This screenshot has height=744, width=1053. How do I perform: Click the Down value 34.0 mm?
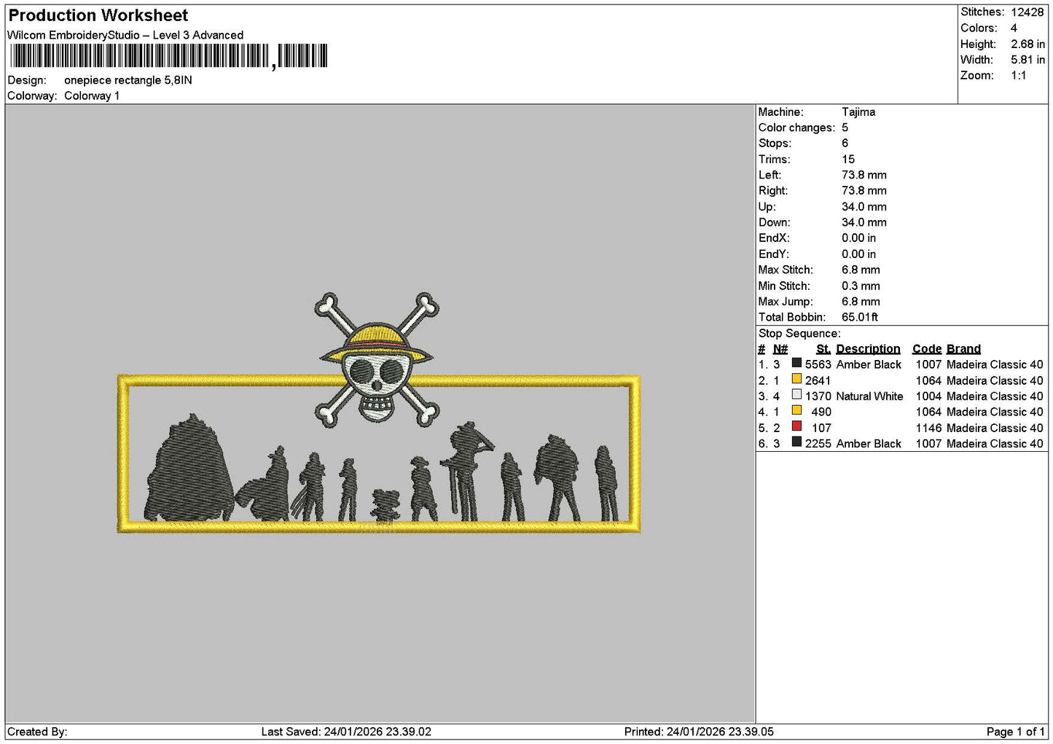864,223
